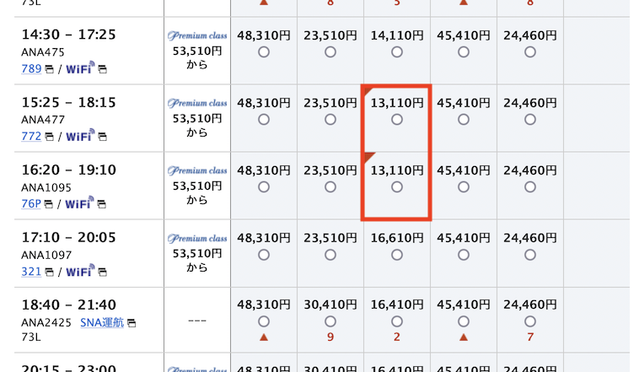Open 789 aircraft type link

click(31, 68)
